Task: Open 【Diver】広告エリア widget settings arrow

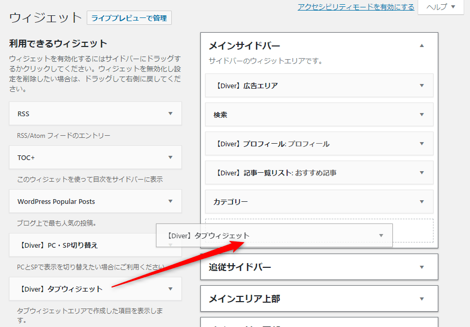Action: tap(421, 86)
